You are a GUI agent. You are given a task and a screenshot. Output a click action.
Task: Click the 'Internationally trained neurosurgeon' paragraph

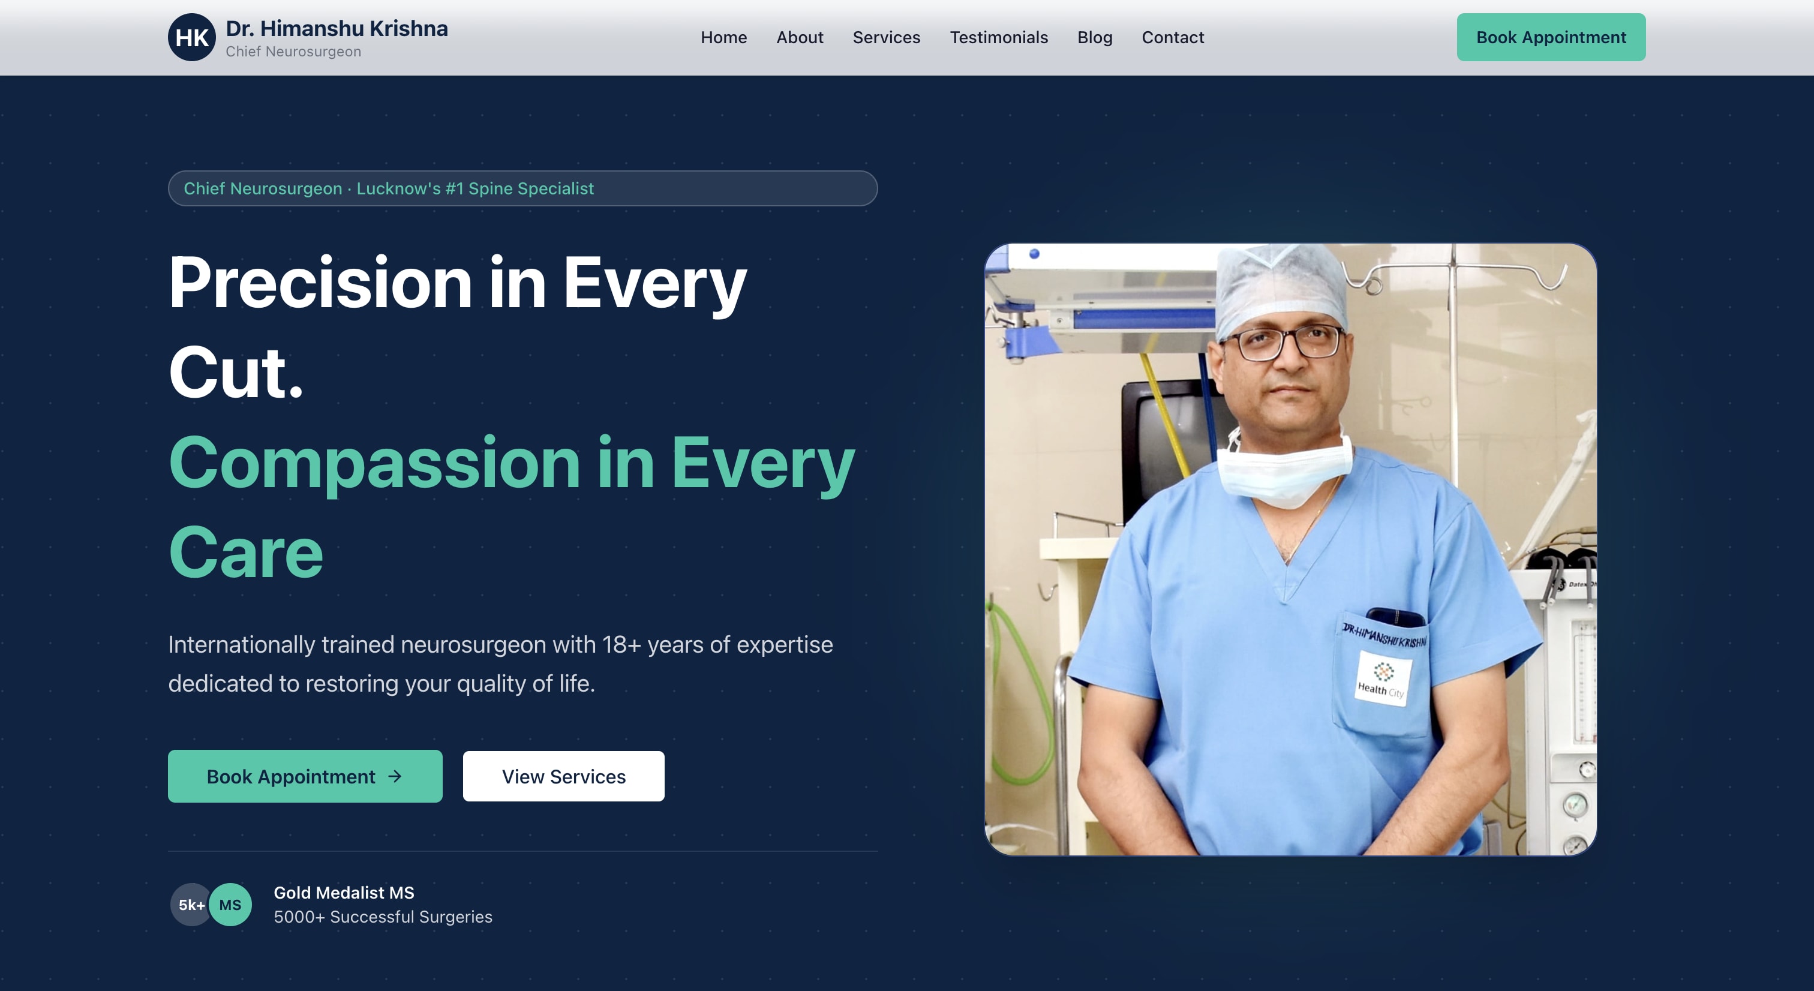[x=501, y=663]
